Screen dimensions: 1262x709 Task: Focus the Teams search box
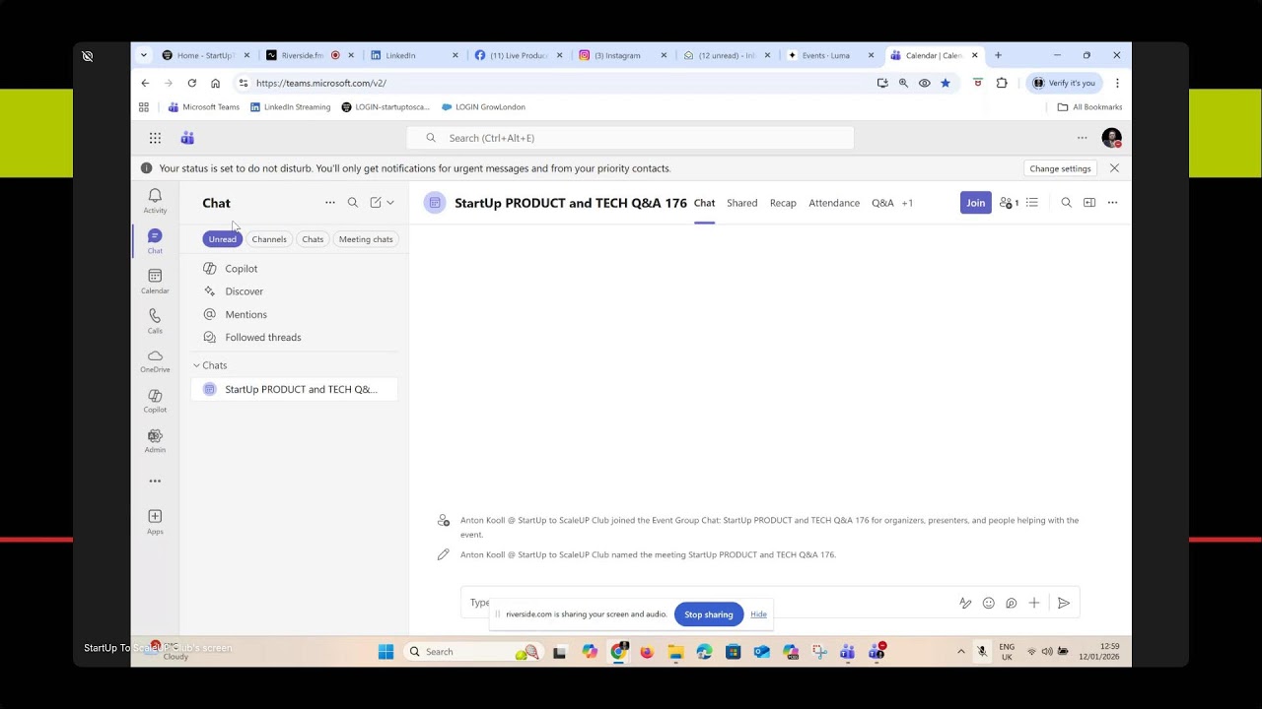[x=630, y=138]
